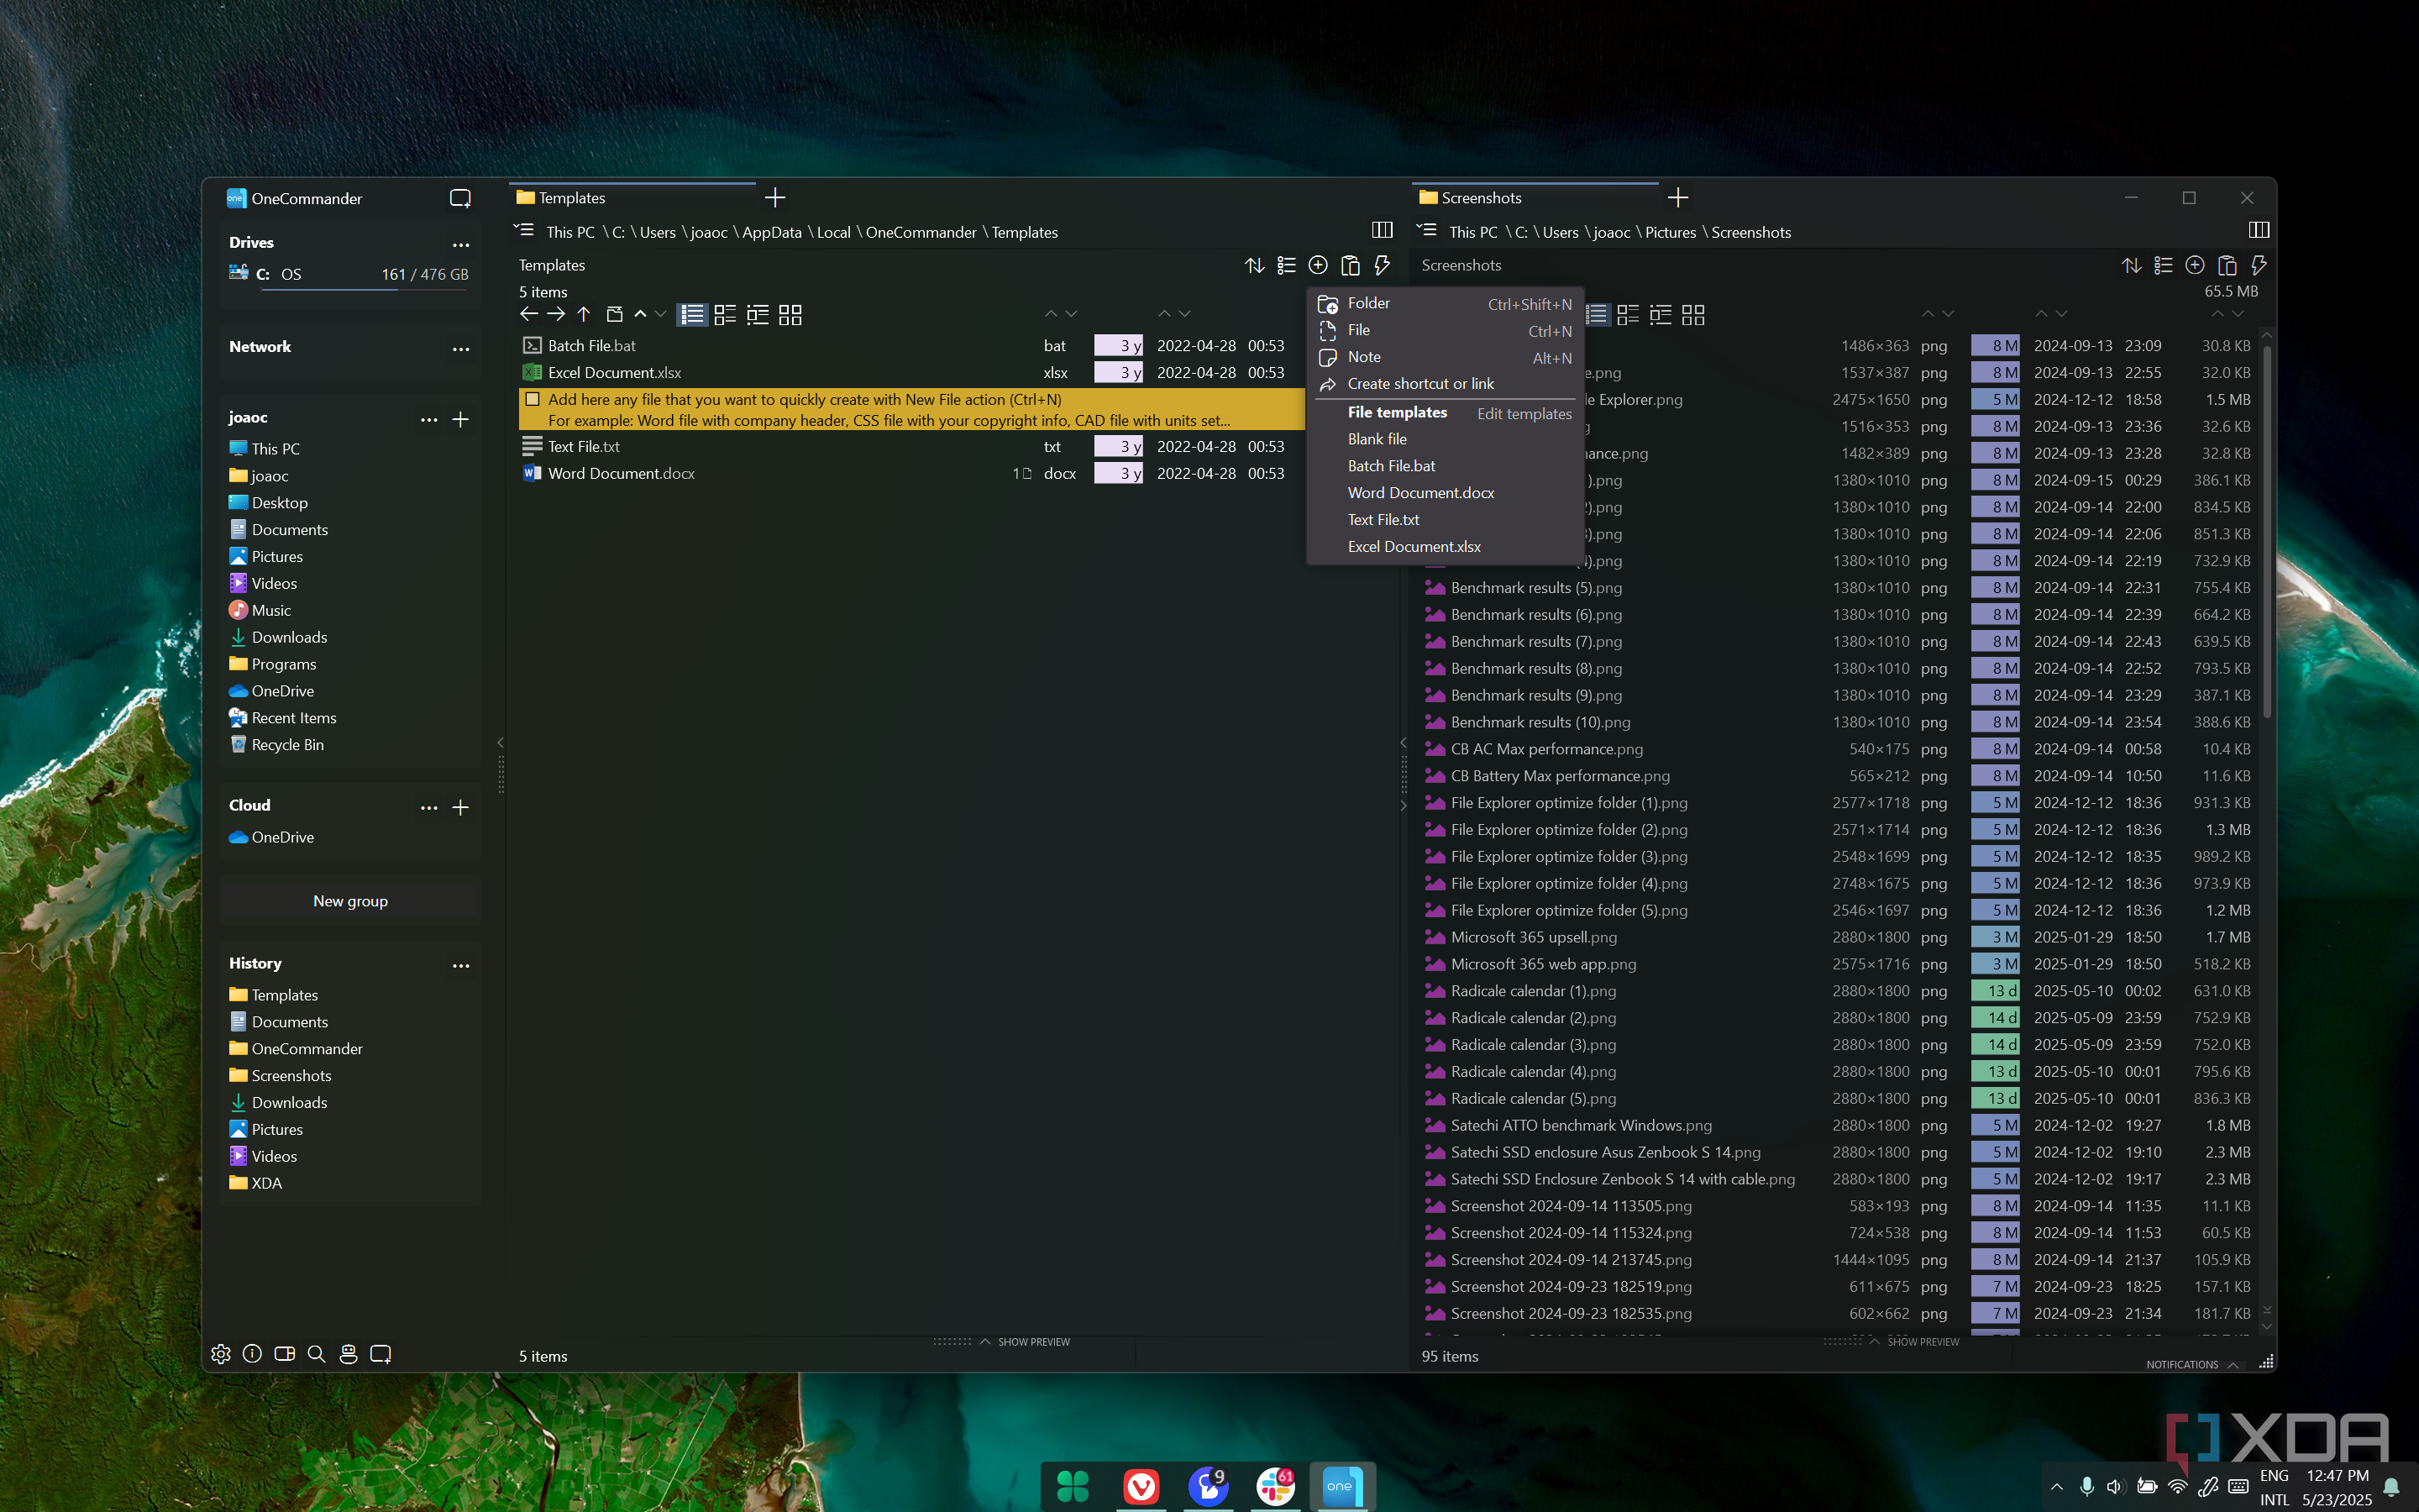Choose Folder in the new item menu
This screenshot has height=1512, width=2419.
click(x=1445, y=303)
